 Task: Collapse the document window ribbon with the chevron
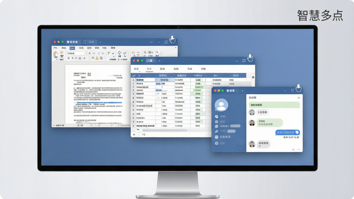[x=176, y=48]
